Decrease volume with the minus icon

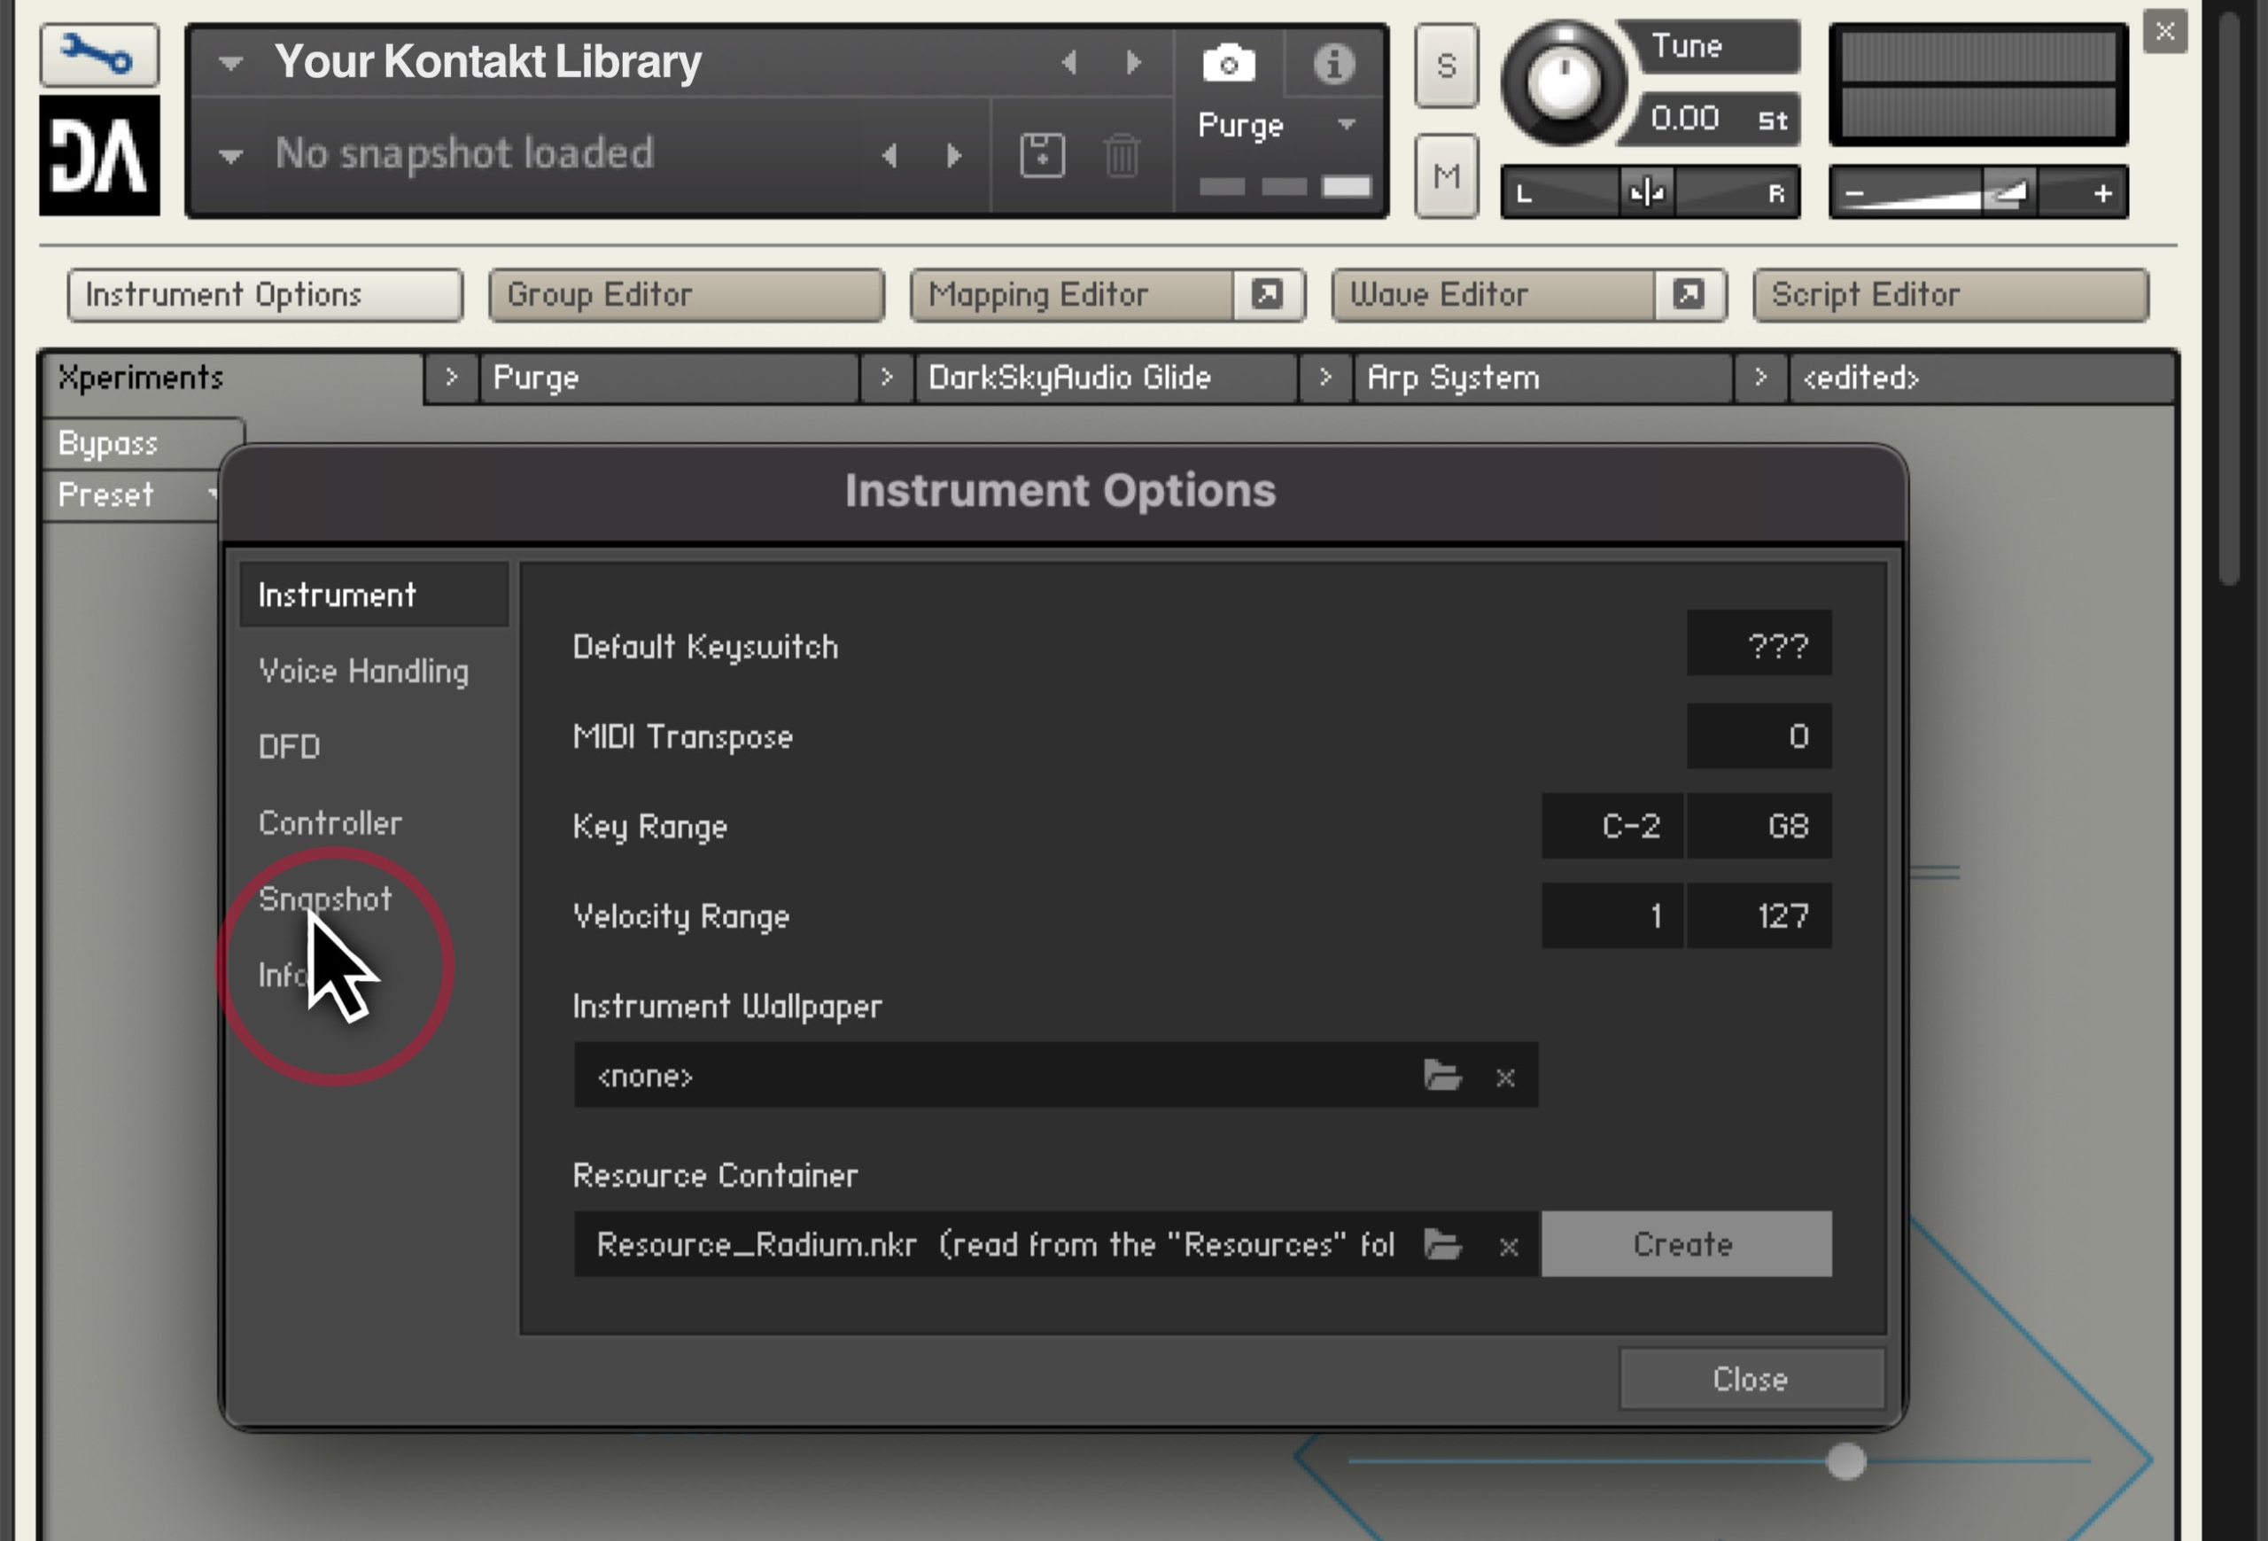tap(1854, 194)
